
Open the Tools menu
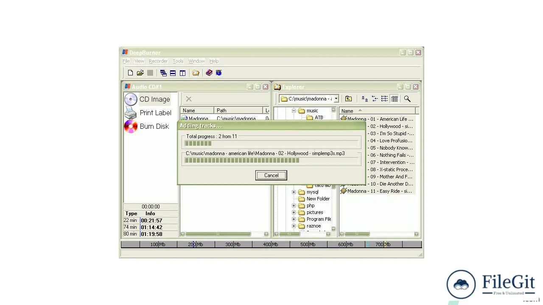[178, 61]
